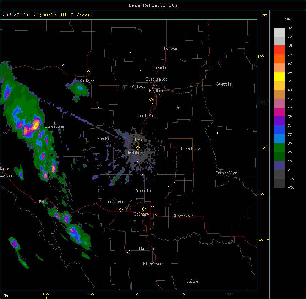Select the 30 dBZ green legend swatch

pos(279,148)
